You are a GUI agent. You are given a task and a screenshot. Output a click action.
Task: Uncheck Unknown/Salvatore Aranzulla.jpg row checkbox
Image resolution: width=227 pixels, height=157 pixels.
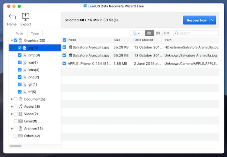[x=64, y=55]
